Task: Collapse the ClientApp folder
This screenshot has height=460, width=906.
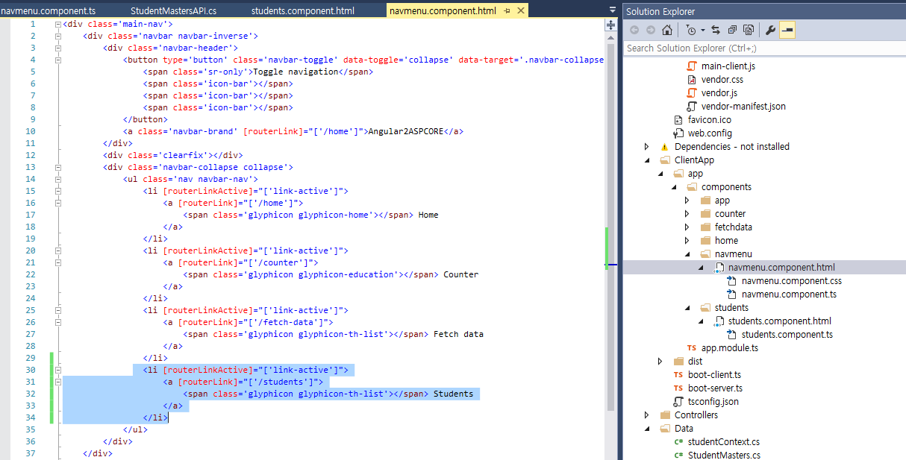Action: 646,160
